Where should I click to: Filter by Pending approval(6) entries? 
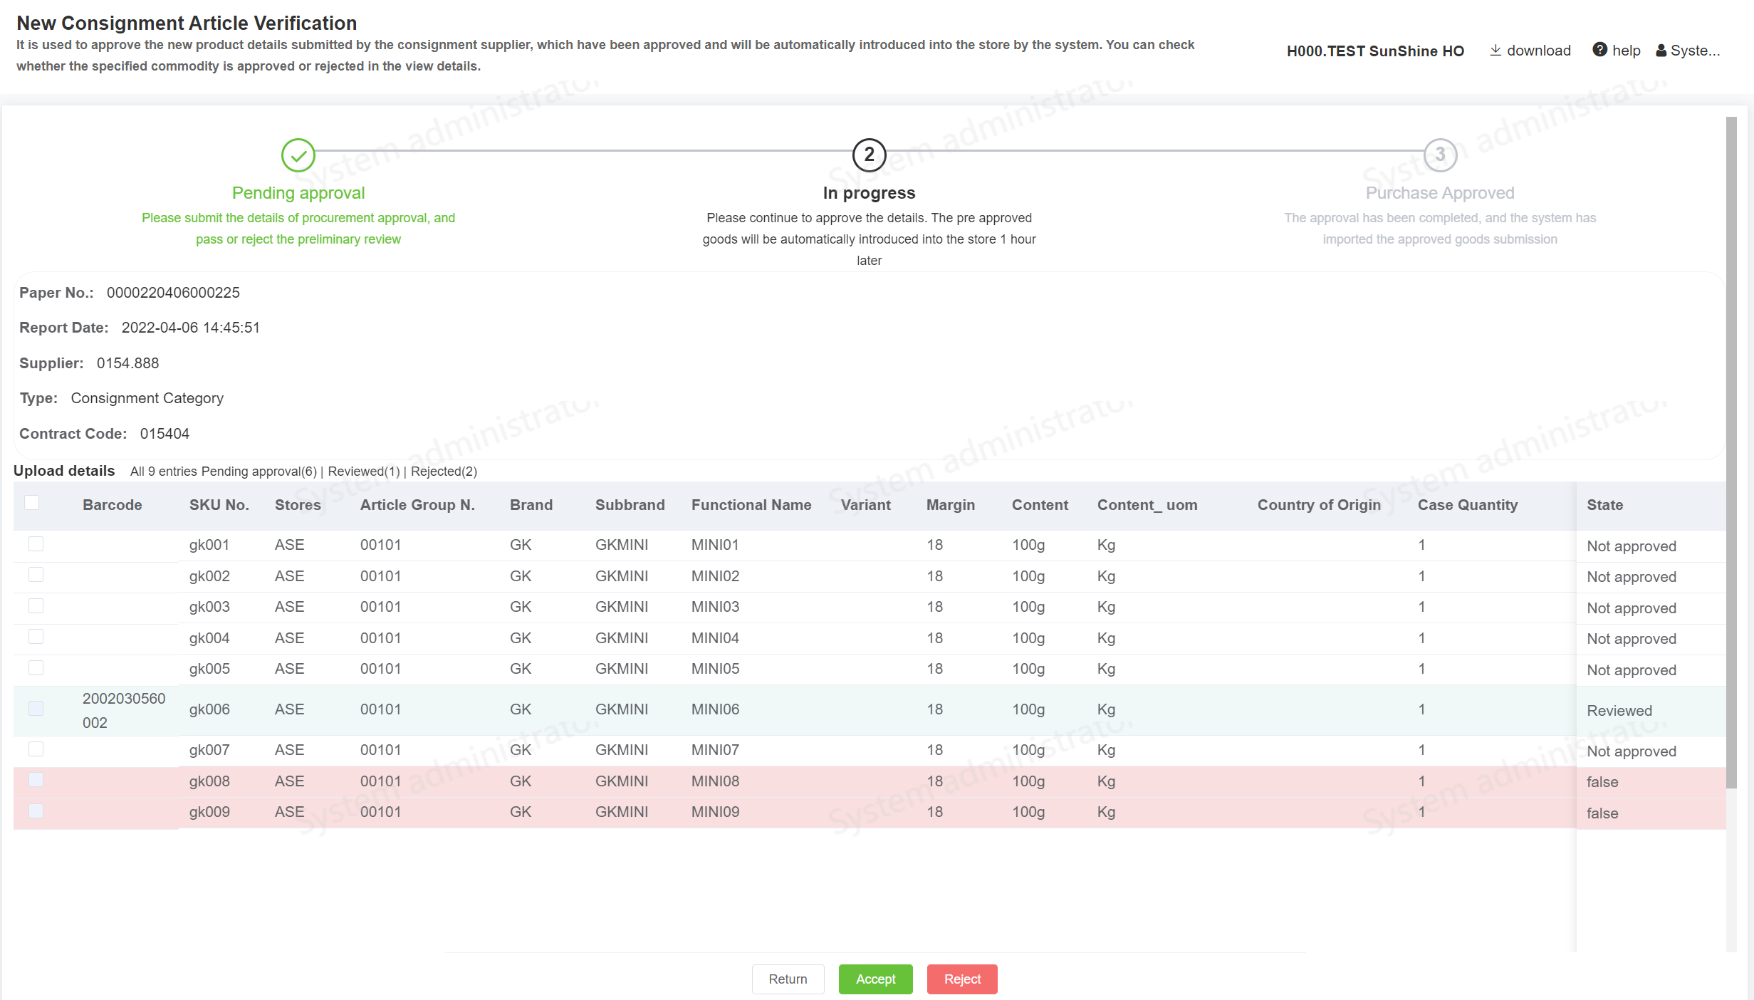coord(259,472)
